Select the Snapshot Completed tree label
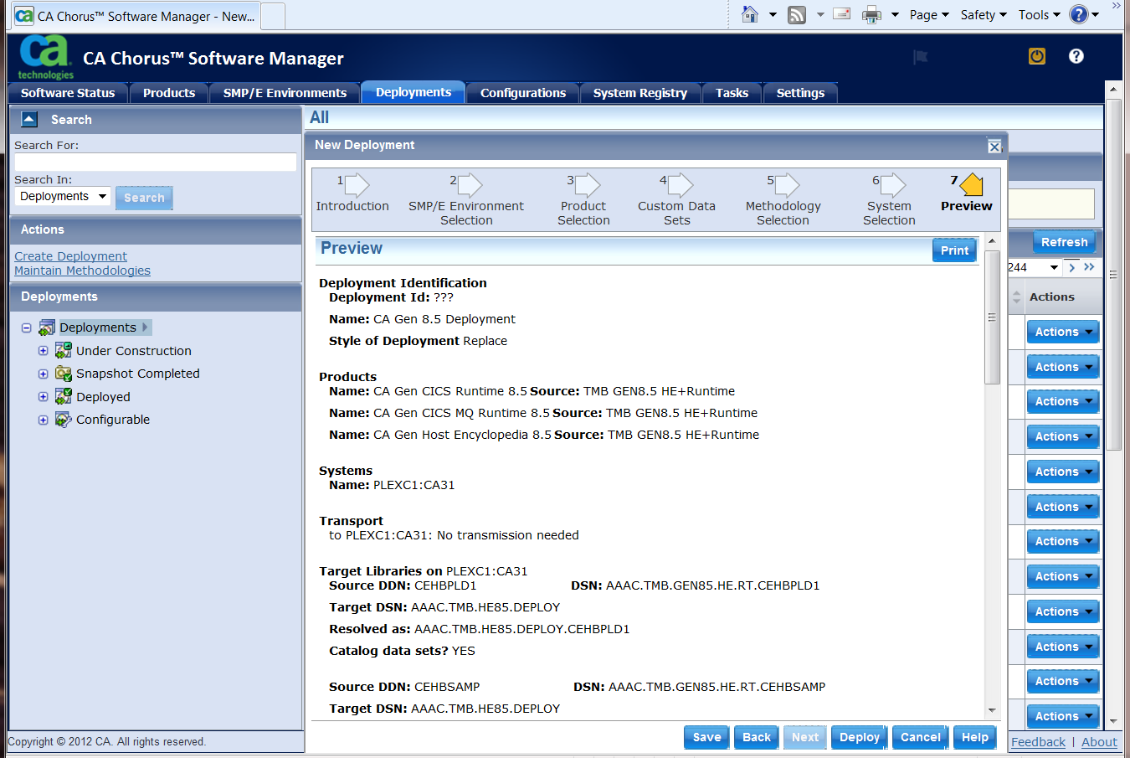The width and height of the screenshot is (1130, 758). tap(138, 374)
